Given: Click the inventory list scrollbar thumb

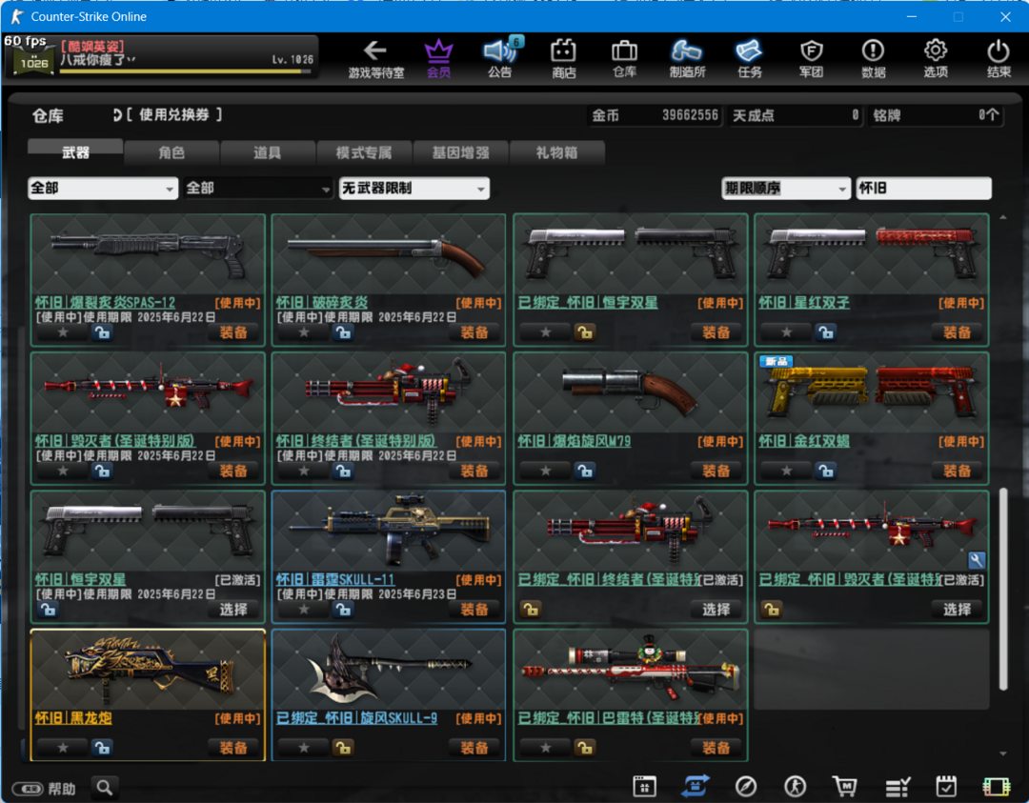Looking at the screenshot, I should coord(1002,589).
